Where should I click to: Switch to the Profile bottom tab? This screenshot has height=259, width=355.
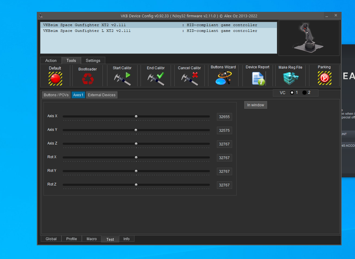71,239
